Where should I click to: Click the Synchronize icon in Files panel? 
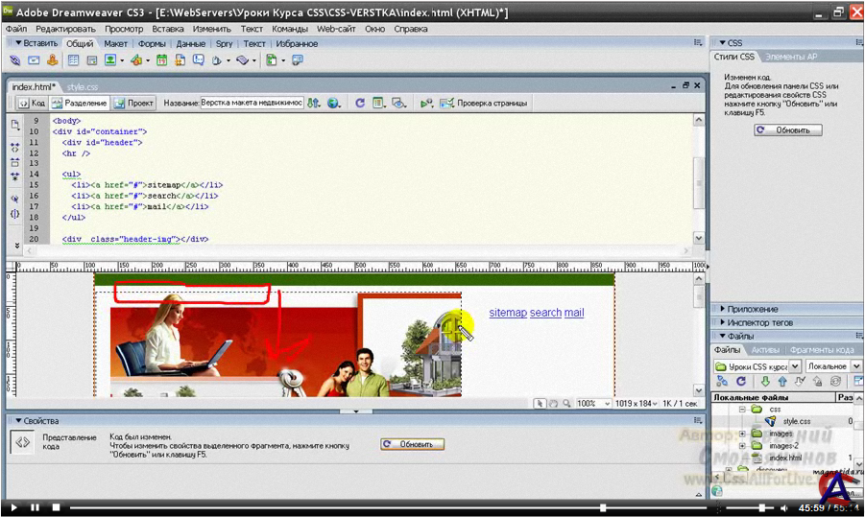pos(836,382)
